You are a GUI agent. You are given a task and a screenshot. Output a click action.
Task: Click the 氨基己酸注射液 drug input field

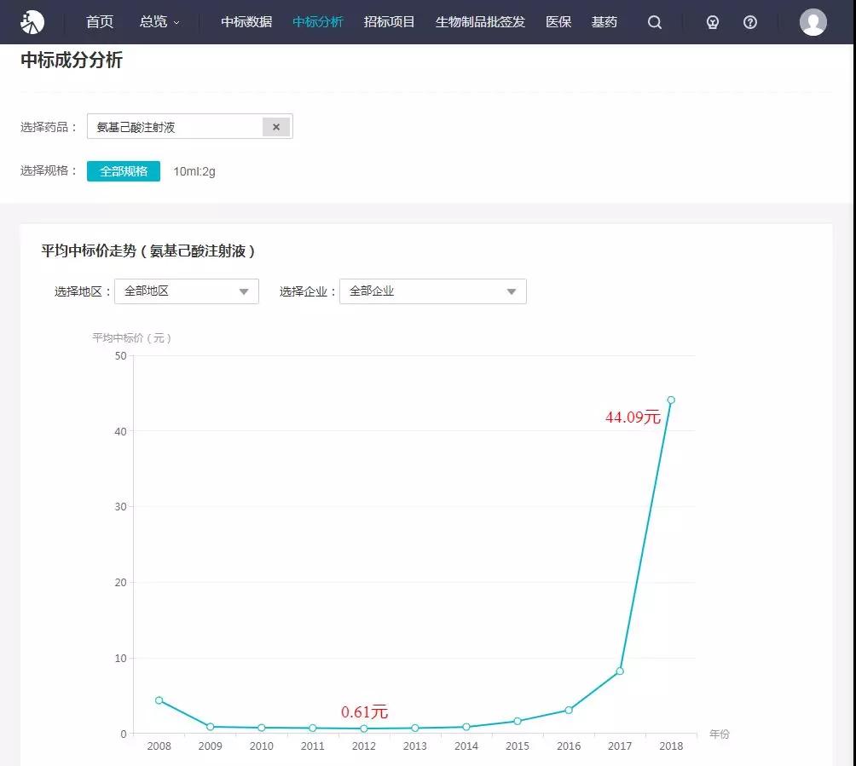[175, 127]
